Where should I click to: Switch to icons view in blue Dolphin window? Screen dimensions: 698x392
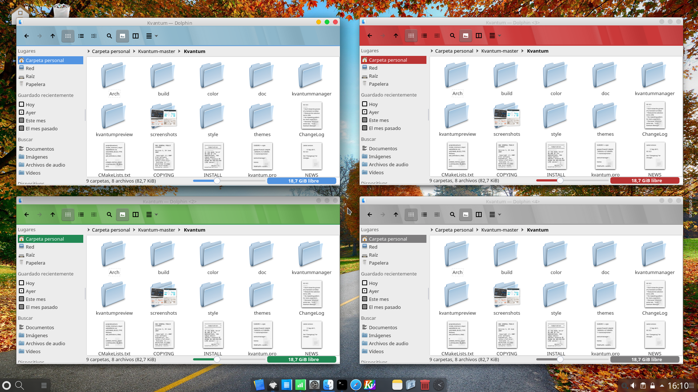click(x=68, y=36)
